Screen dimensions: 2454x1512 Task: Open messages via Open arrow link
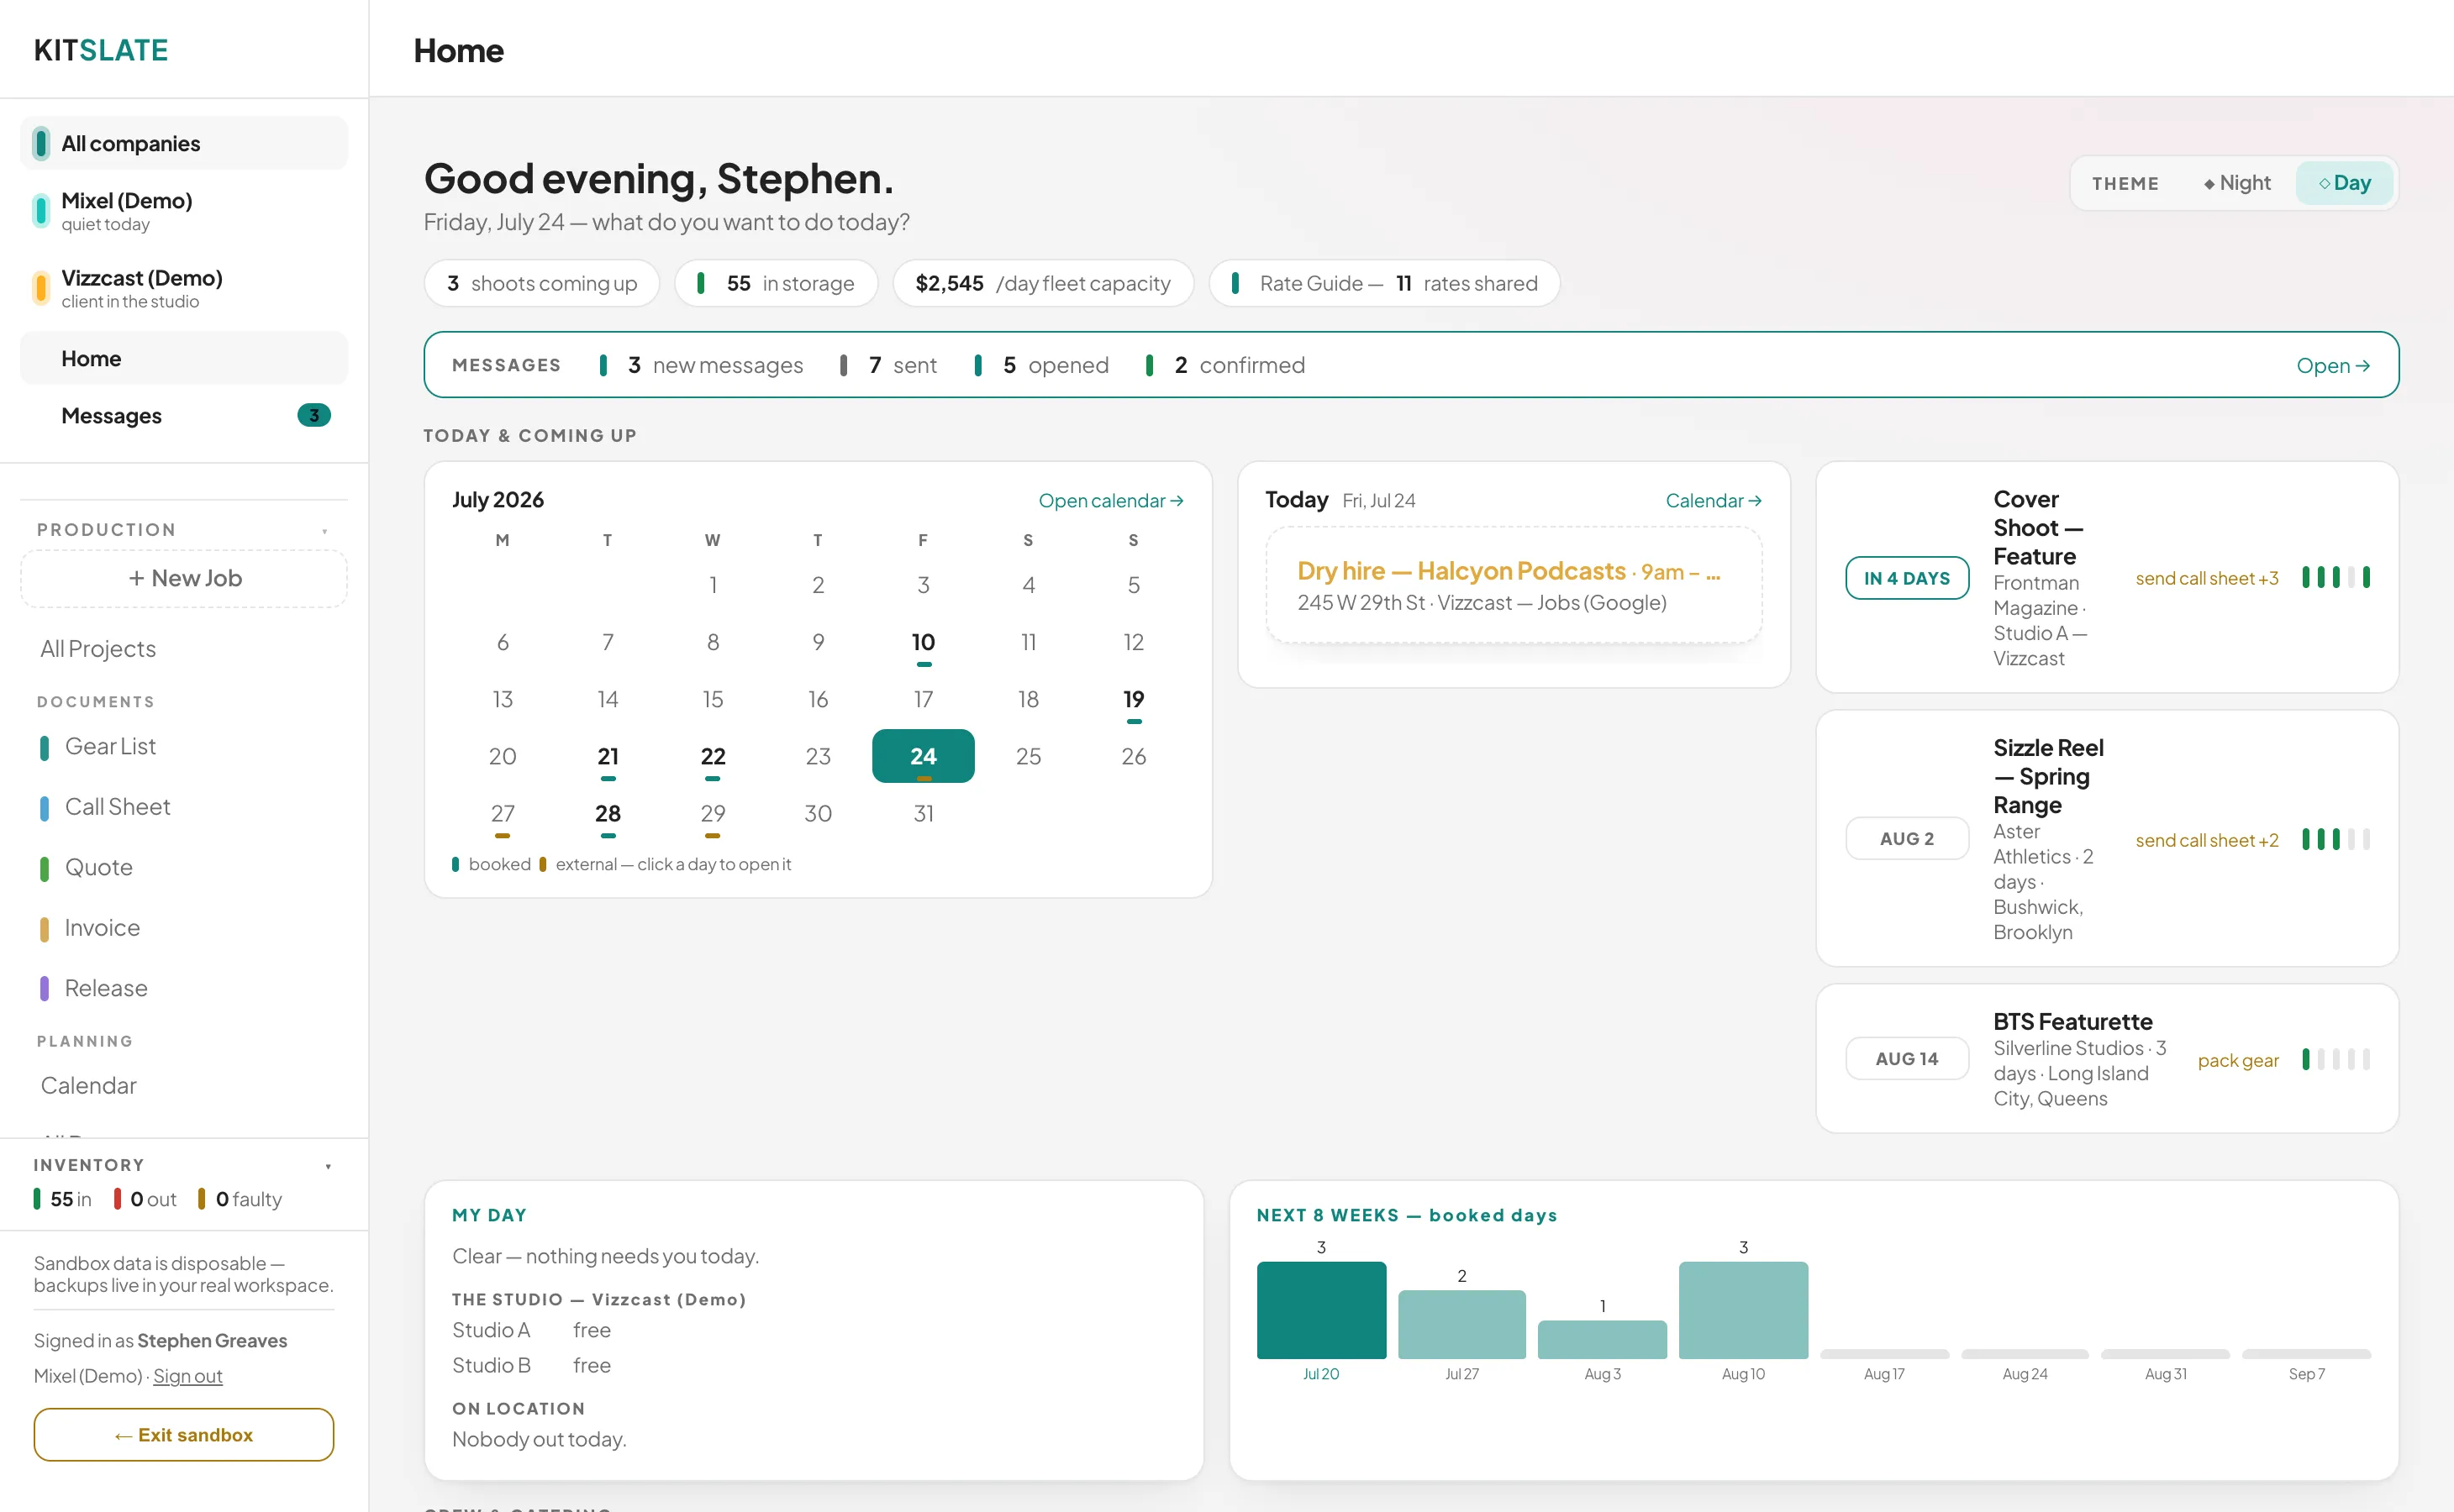[2333, 365]
